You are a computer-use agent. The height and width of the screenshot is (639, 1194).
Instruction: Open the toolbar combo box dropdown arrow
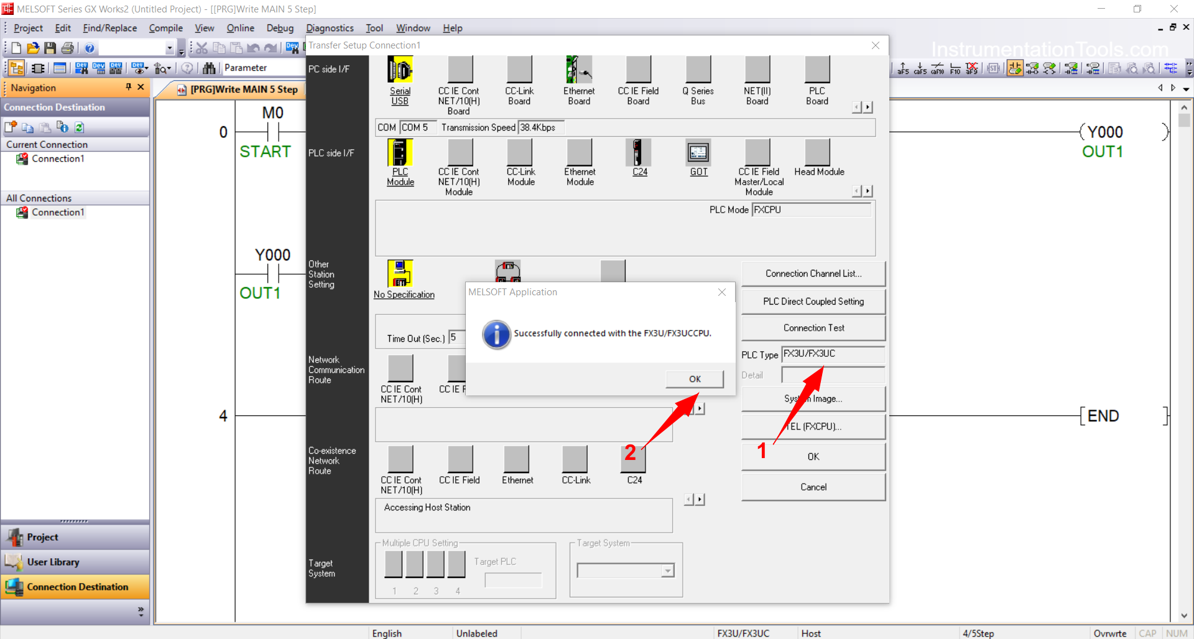tap(169, 48)
